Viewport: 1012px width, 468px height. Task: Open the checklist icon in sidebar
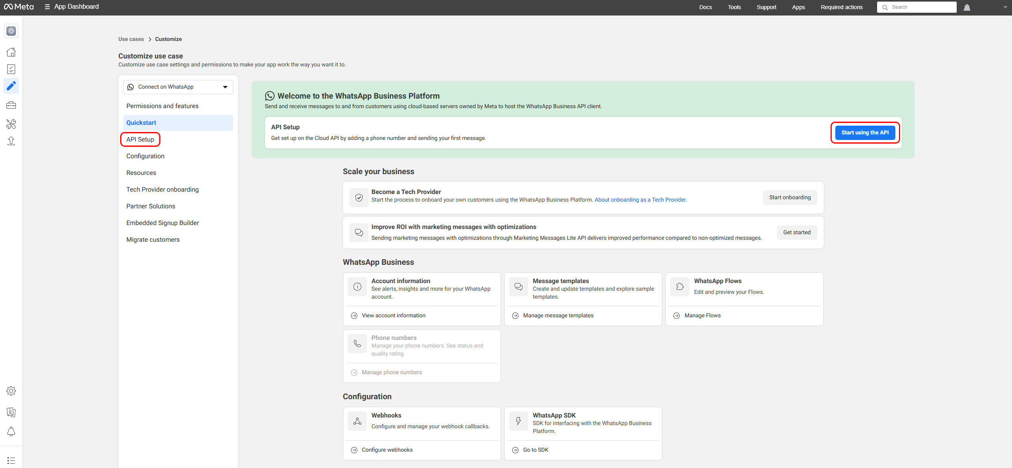[11, 69]
